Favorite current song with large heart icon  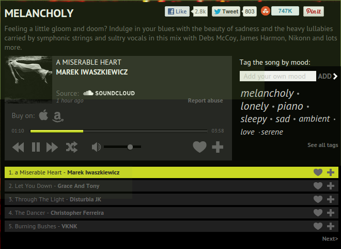pos(199,147)
